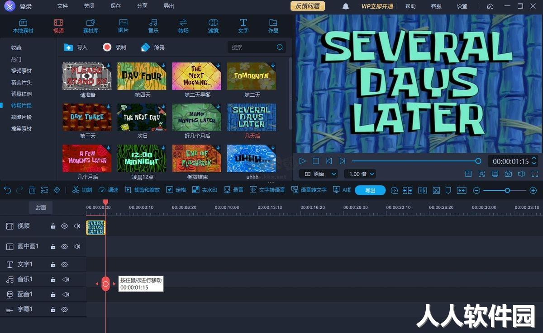
Task: Open the 裁剪和缩放 crop and zoom tool
Action: point(143,190)
